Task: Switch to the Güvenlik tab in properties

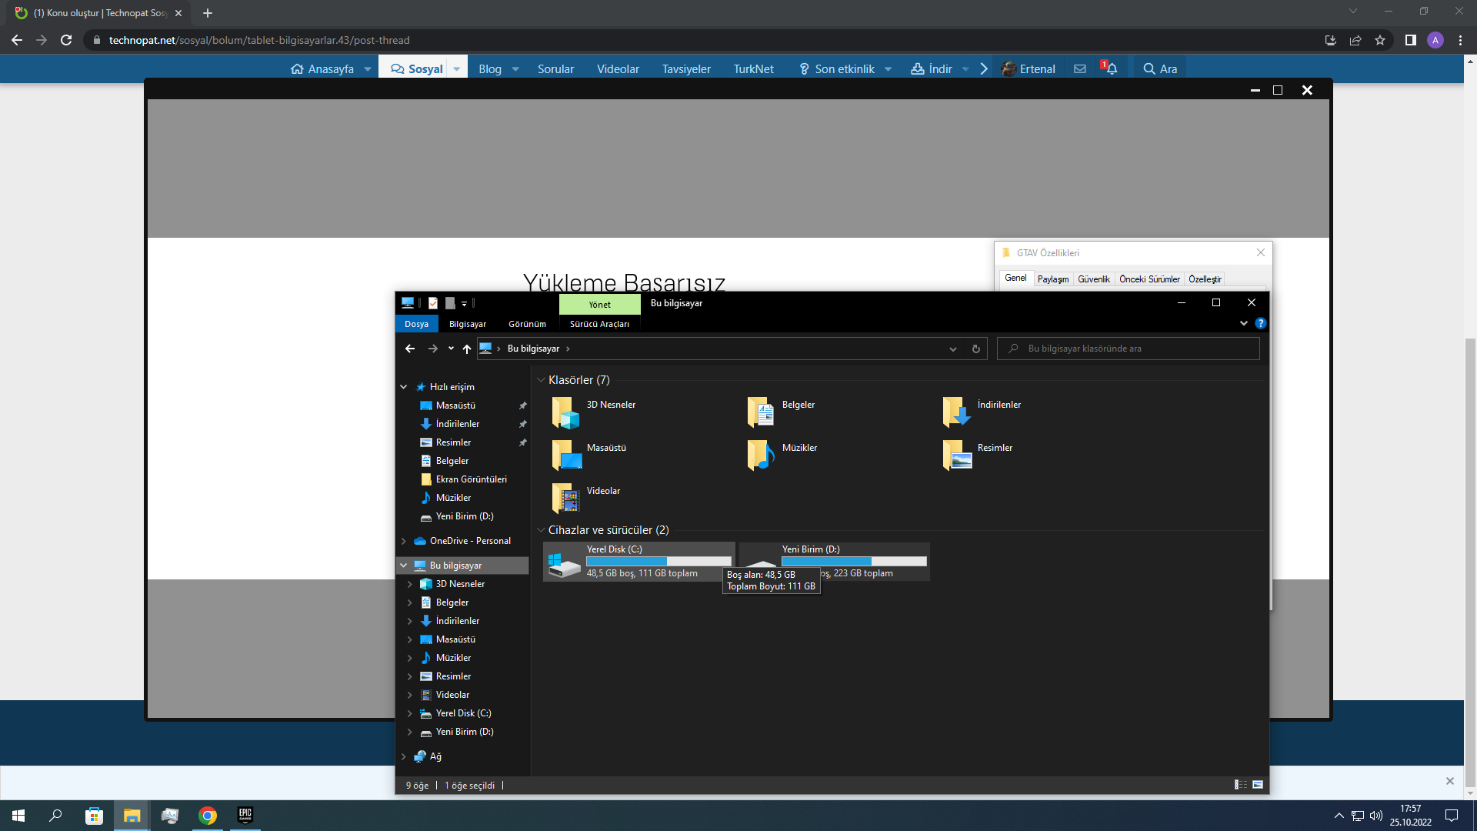Action: (1093, 279)
